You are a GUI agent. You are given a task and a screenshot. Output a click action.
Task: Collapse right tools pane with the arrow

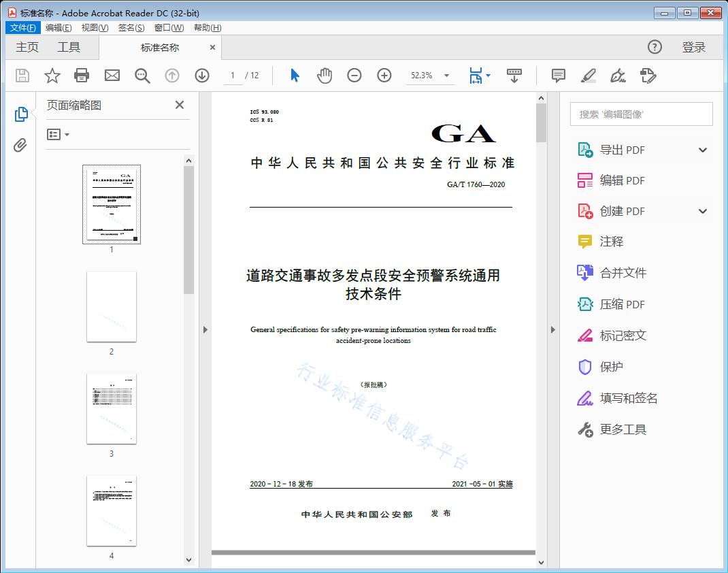(x=552, y=330)
